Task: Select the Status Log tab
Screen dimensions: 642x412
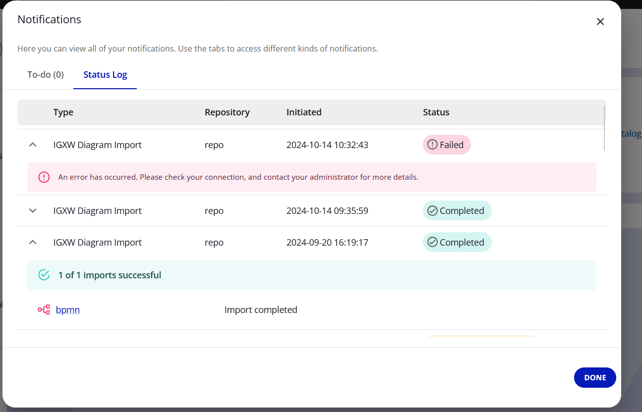Action: click(105, 75)
